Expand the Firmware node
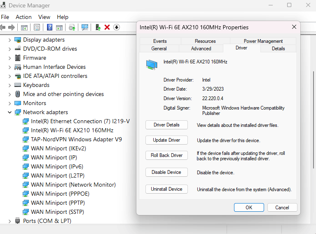 9,58
